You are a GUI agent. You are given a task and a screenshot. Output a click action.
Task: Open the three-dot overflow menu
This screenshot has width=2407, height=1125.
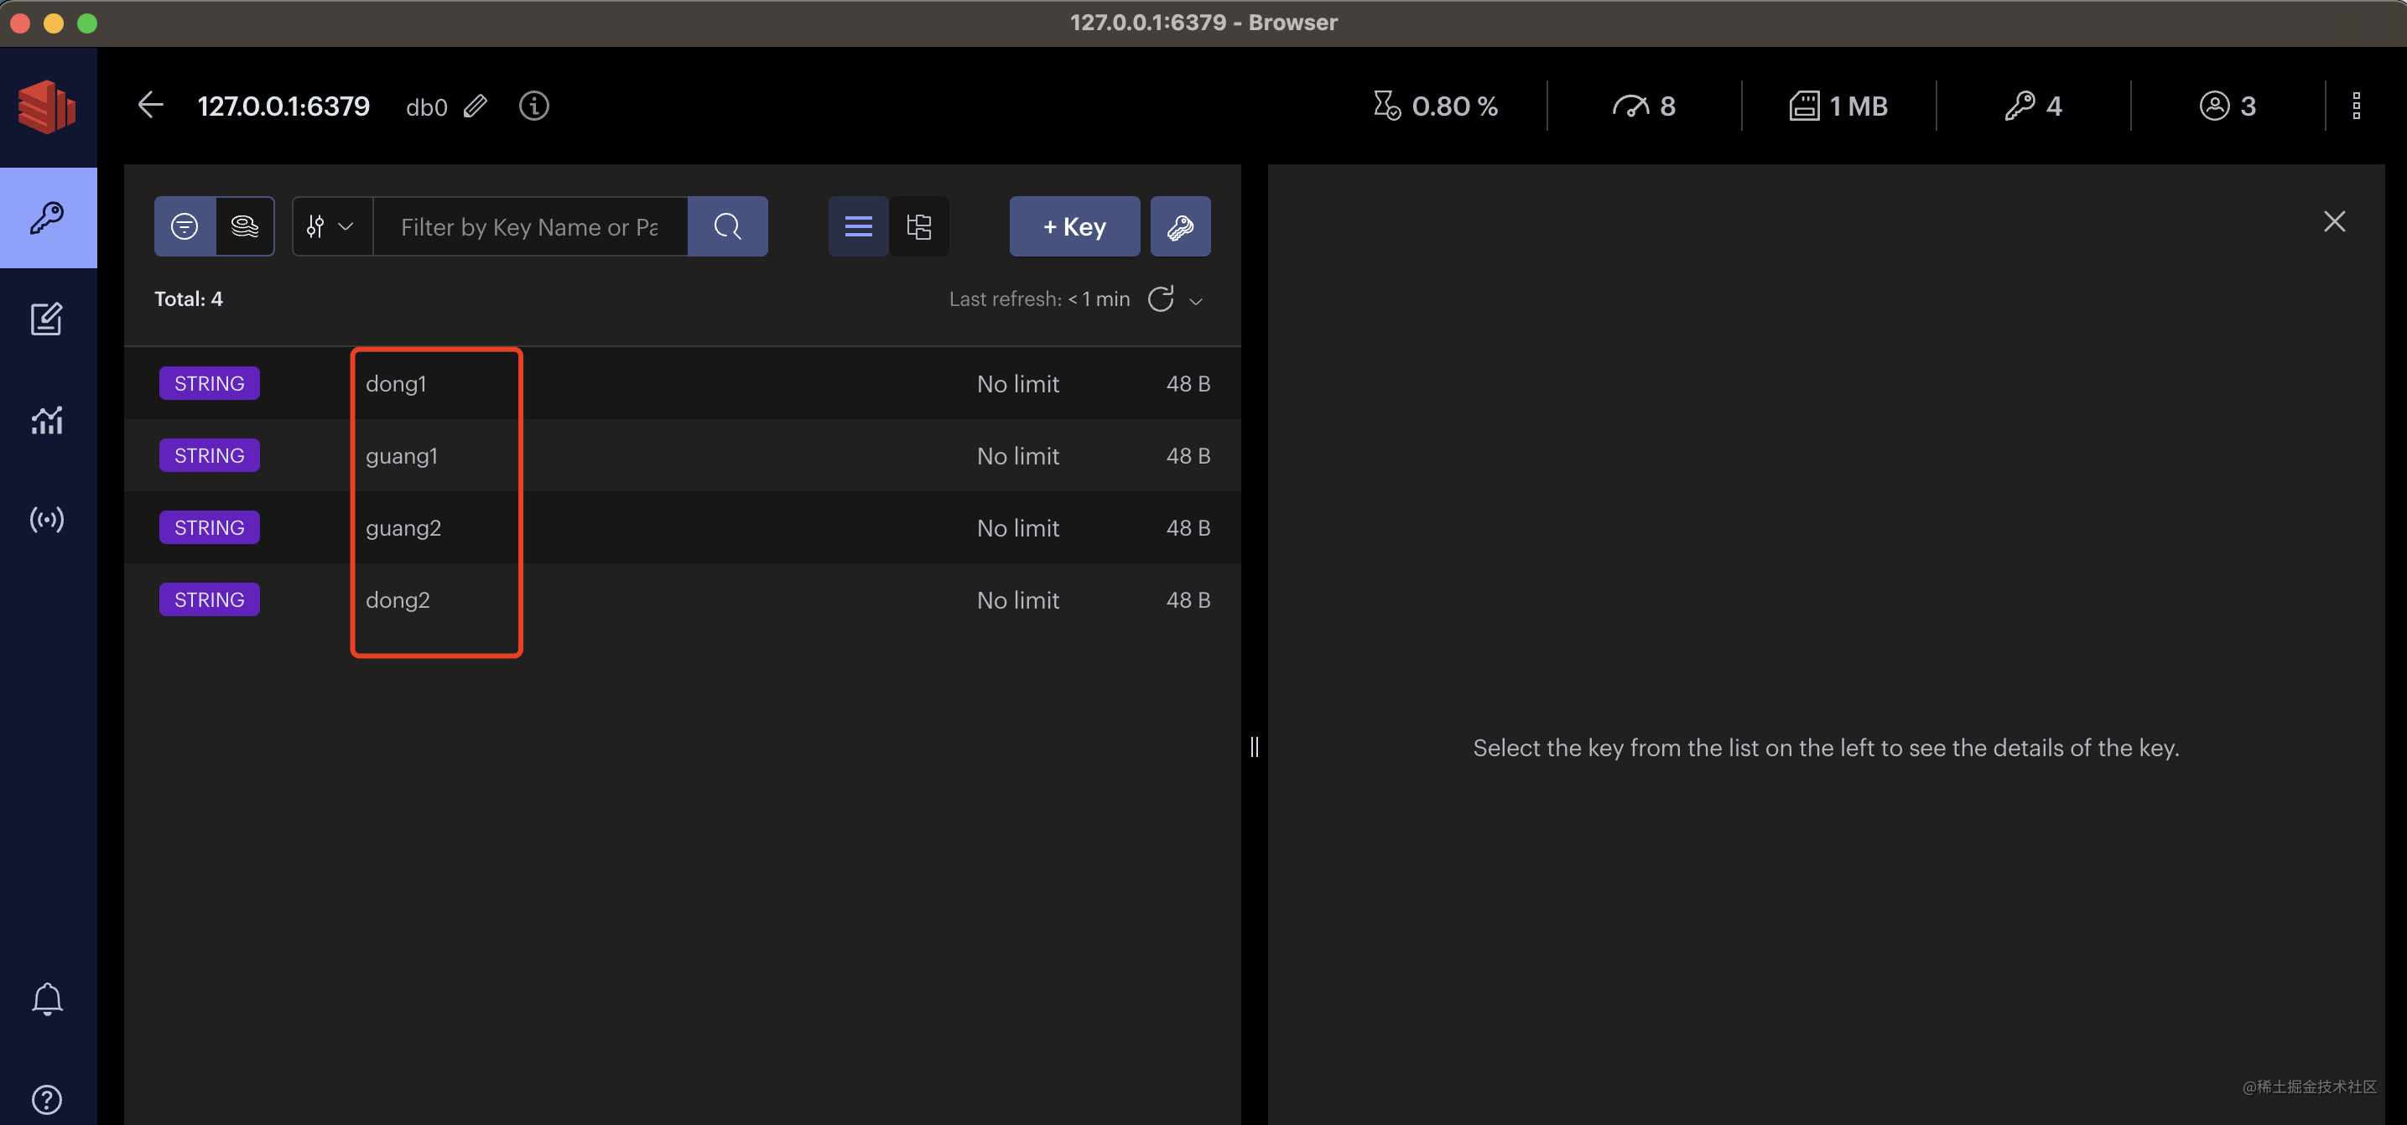2356,106
